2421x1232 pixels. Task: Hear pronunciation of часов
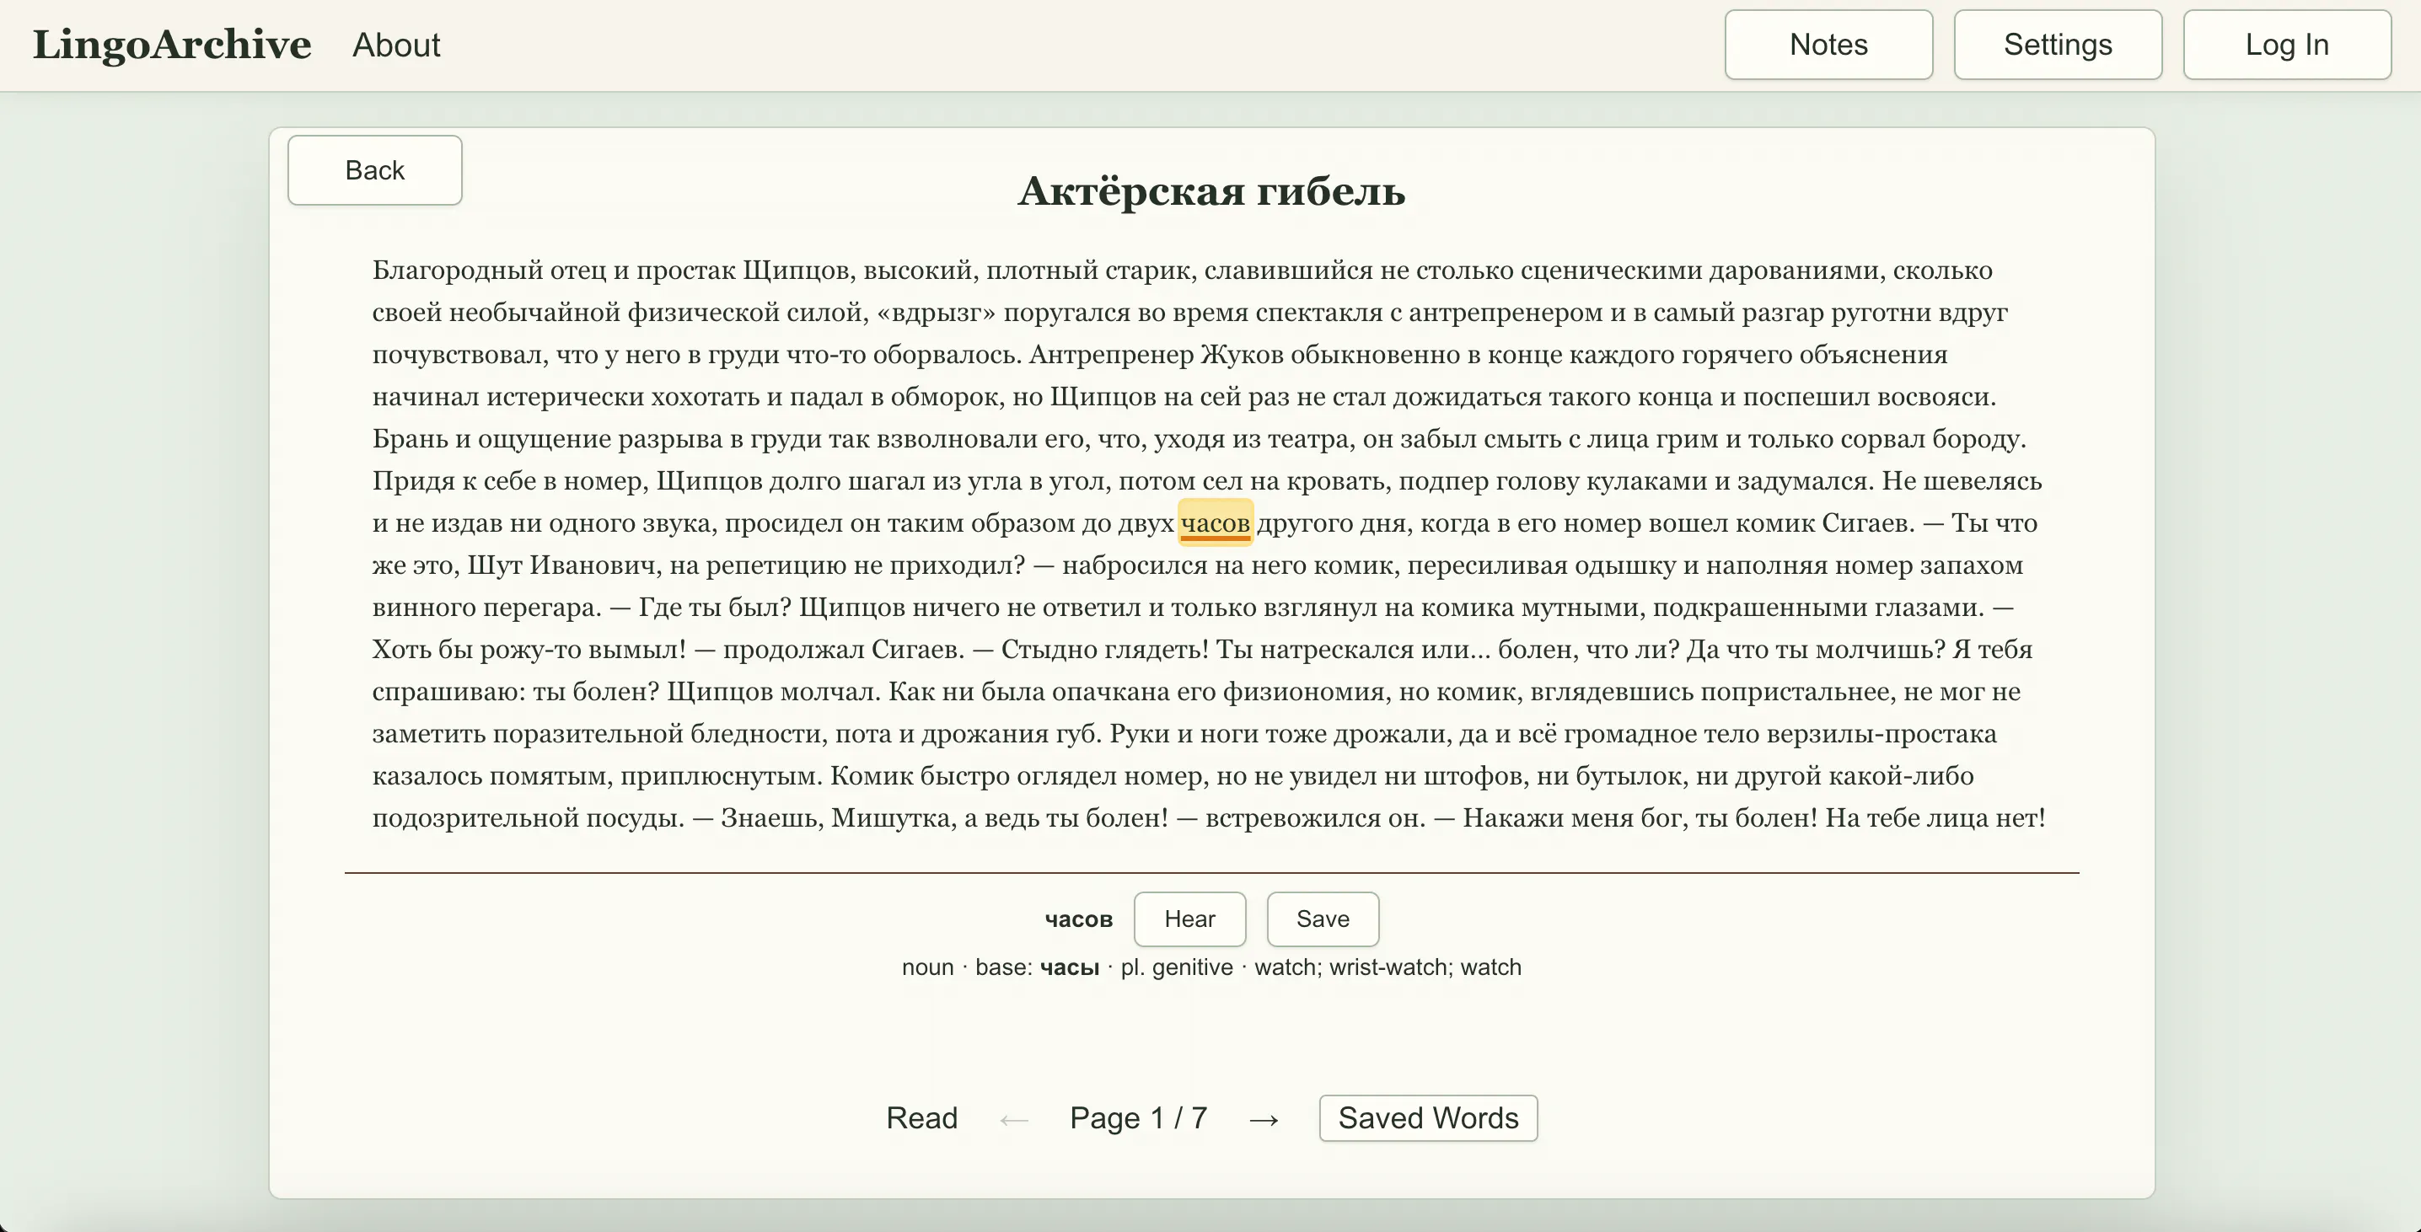click(x=1189, y=919)
